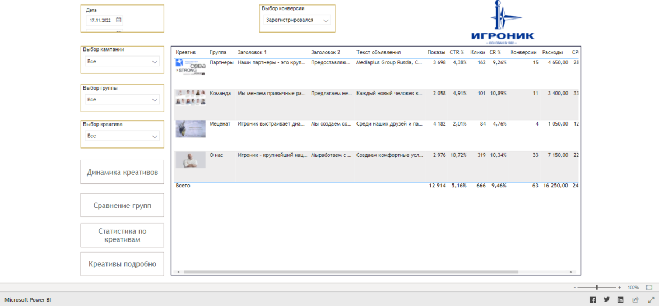Open the calendar date picker icon
This screenshot has height=306, width=659.
tap(119, 20)
